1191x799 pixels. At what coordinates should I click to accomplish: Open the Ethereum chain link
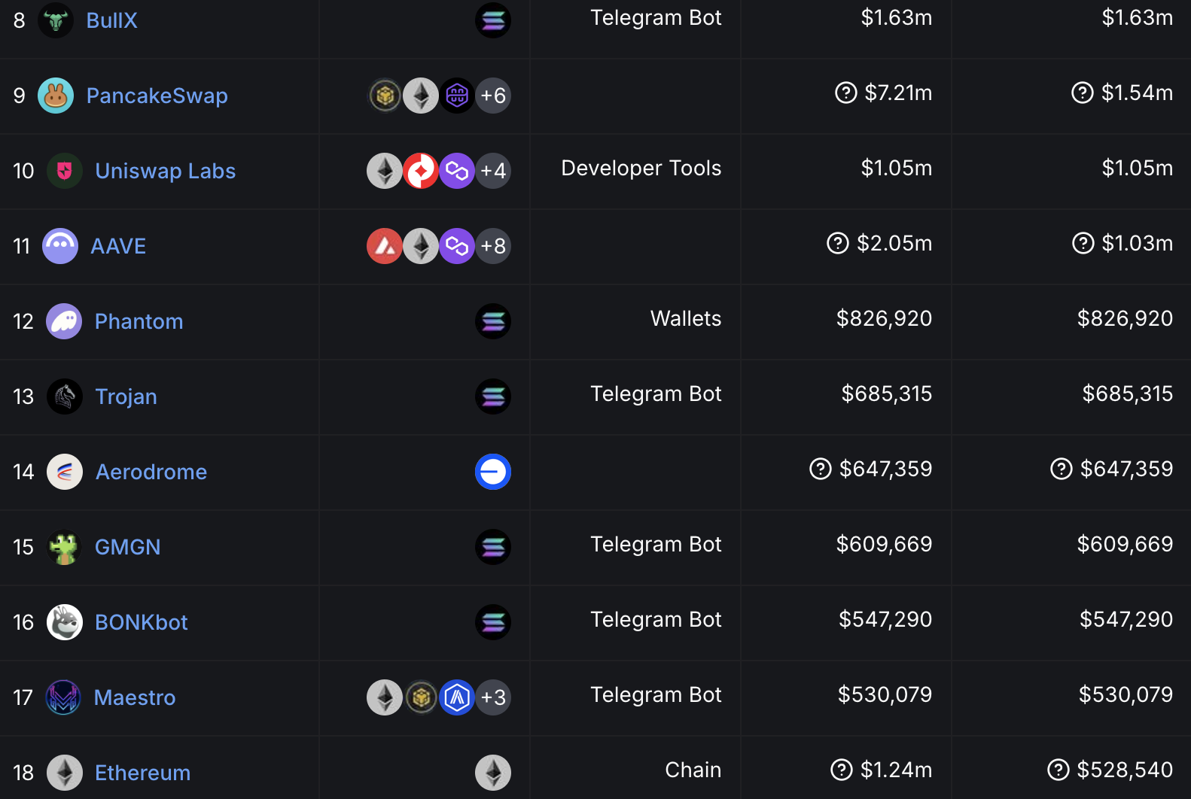click(x=142, y=773)
